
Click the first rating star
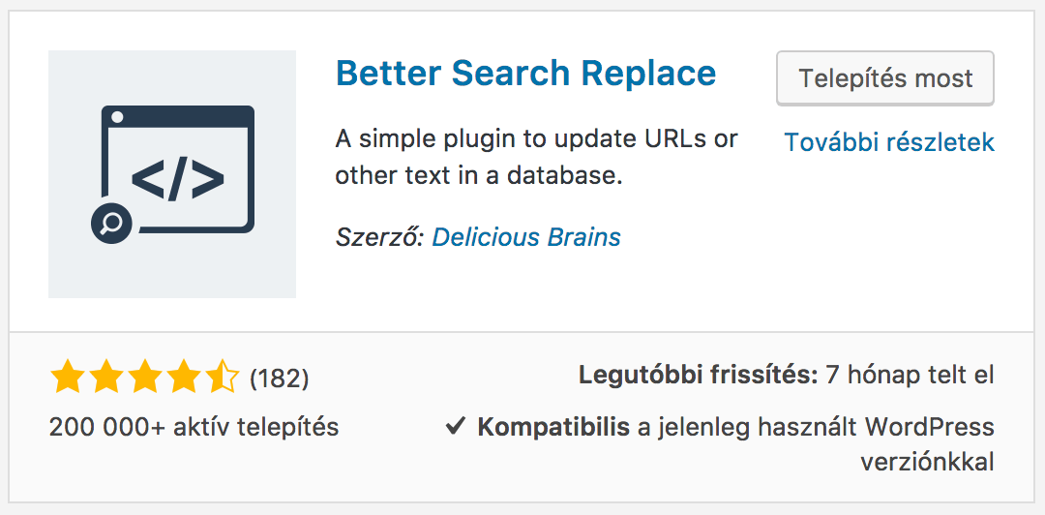click(67, 377)
